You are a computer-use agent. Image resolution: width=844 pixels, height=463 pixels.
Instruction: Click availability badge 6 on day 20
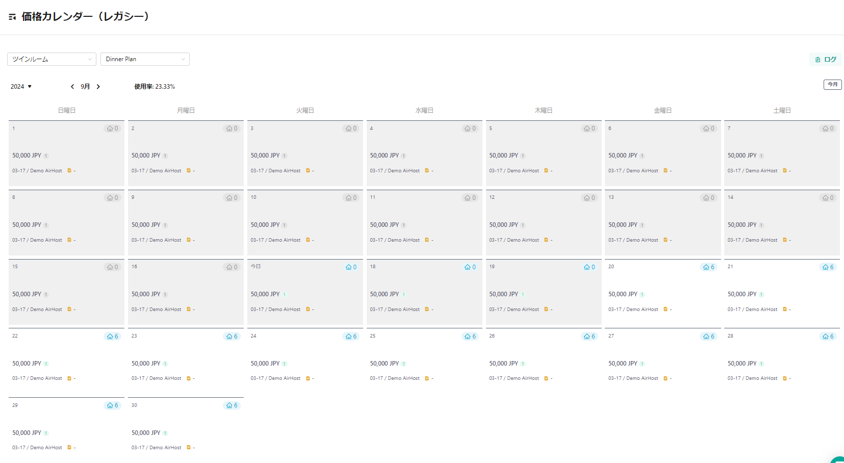709,267
